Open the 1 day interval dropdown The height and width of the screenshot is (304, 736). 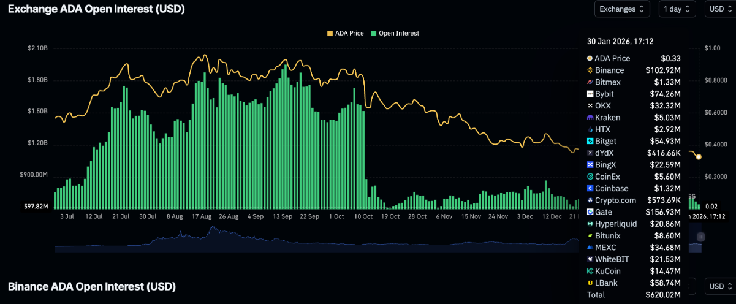click(677, 9)
